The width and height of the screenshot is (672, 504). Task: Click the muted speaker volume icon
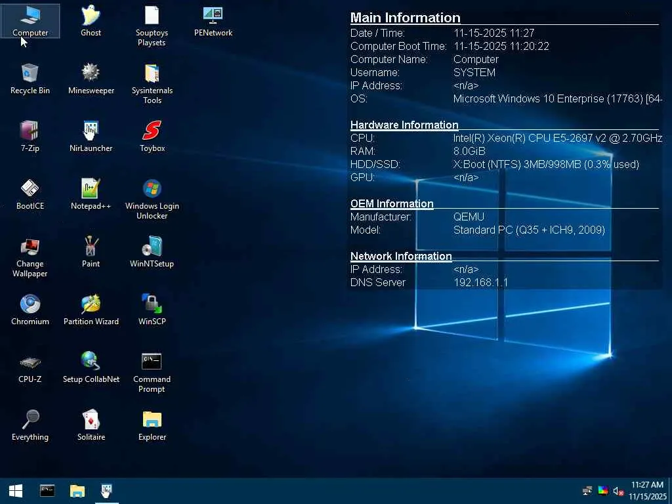(x=618, y=491)
